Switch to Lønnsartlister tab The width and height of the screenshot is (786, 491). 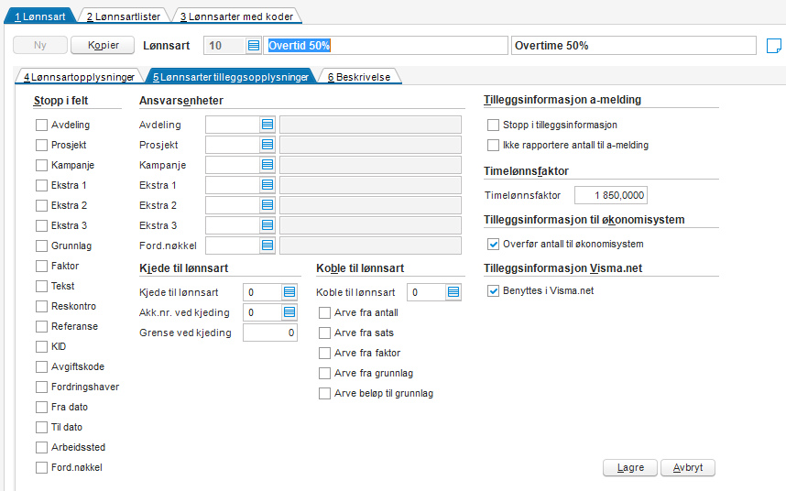click(x=124, y=16)
